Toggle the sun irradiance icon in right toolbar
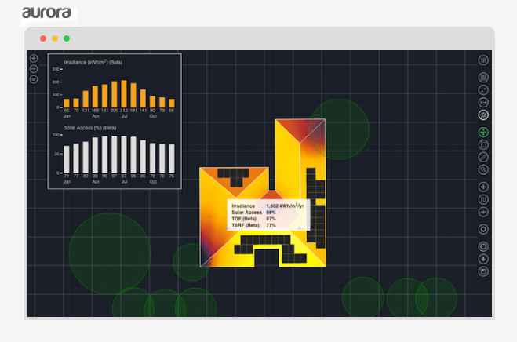This screenshot has width=517, height=342. click(x=483, y=115)
